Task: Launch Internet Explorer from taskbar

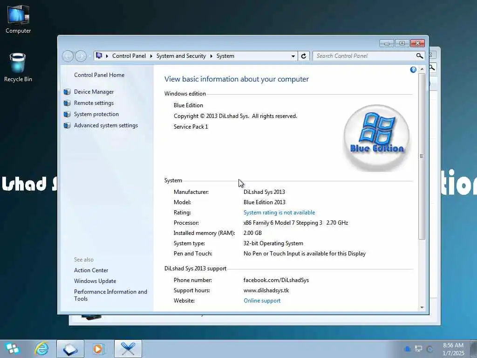Action: pyautogui.click(x=41, y=349)
